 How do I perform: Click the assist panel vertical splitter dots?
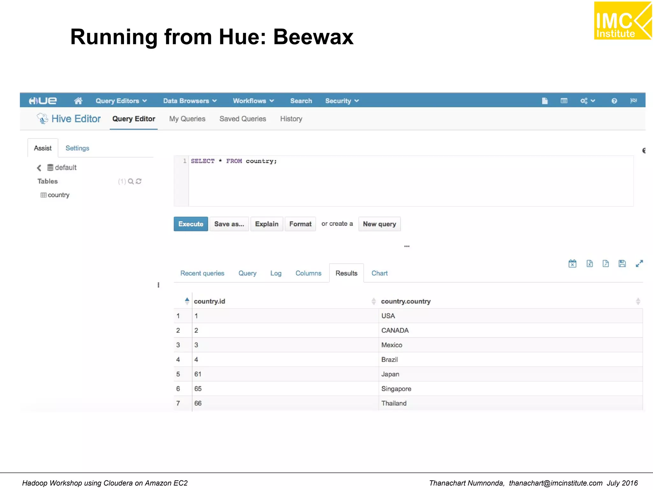click(x=158, y=285)
